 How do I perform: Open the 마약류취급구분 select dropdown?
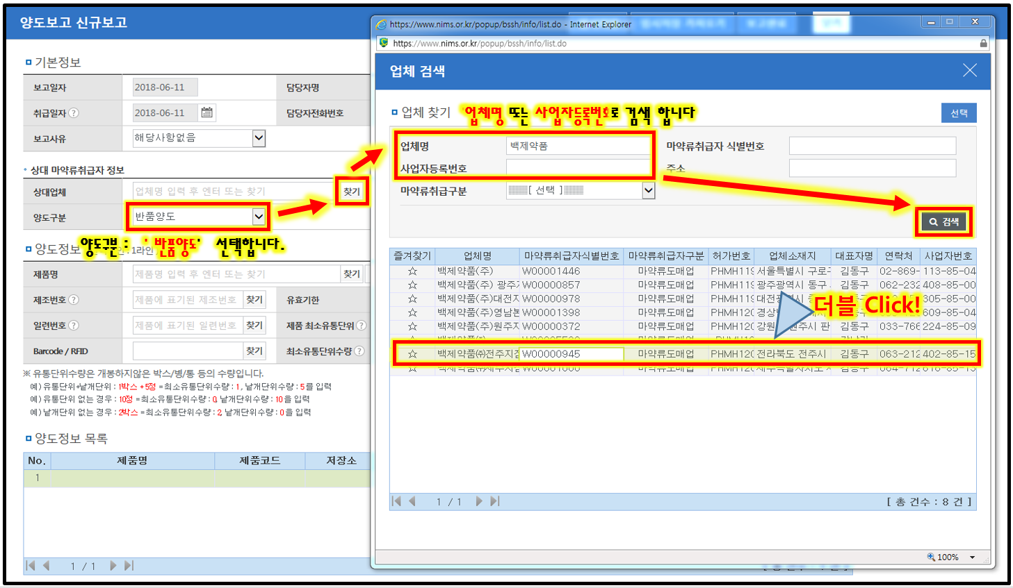coord(648,190)
